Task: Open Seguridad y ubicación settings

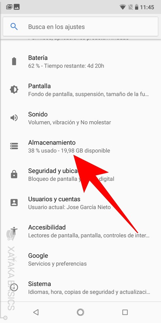Action: click(x=80, y=174)
